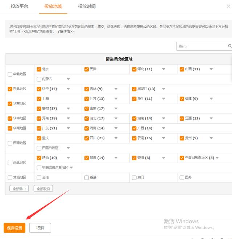Viewport: 232px width, 239px height.
Task: Expand 黑龙江 city list arrow
Action: click(163, 89)
